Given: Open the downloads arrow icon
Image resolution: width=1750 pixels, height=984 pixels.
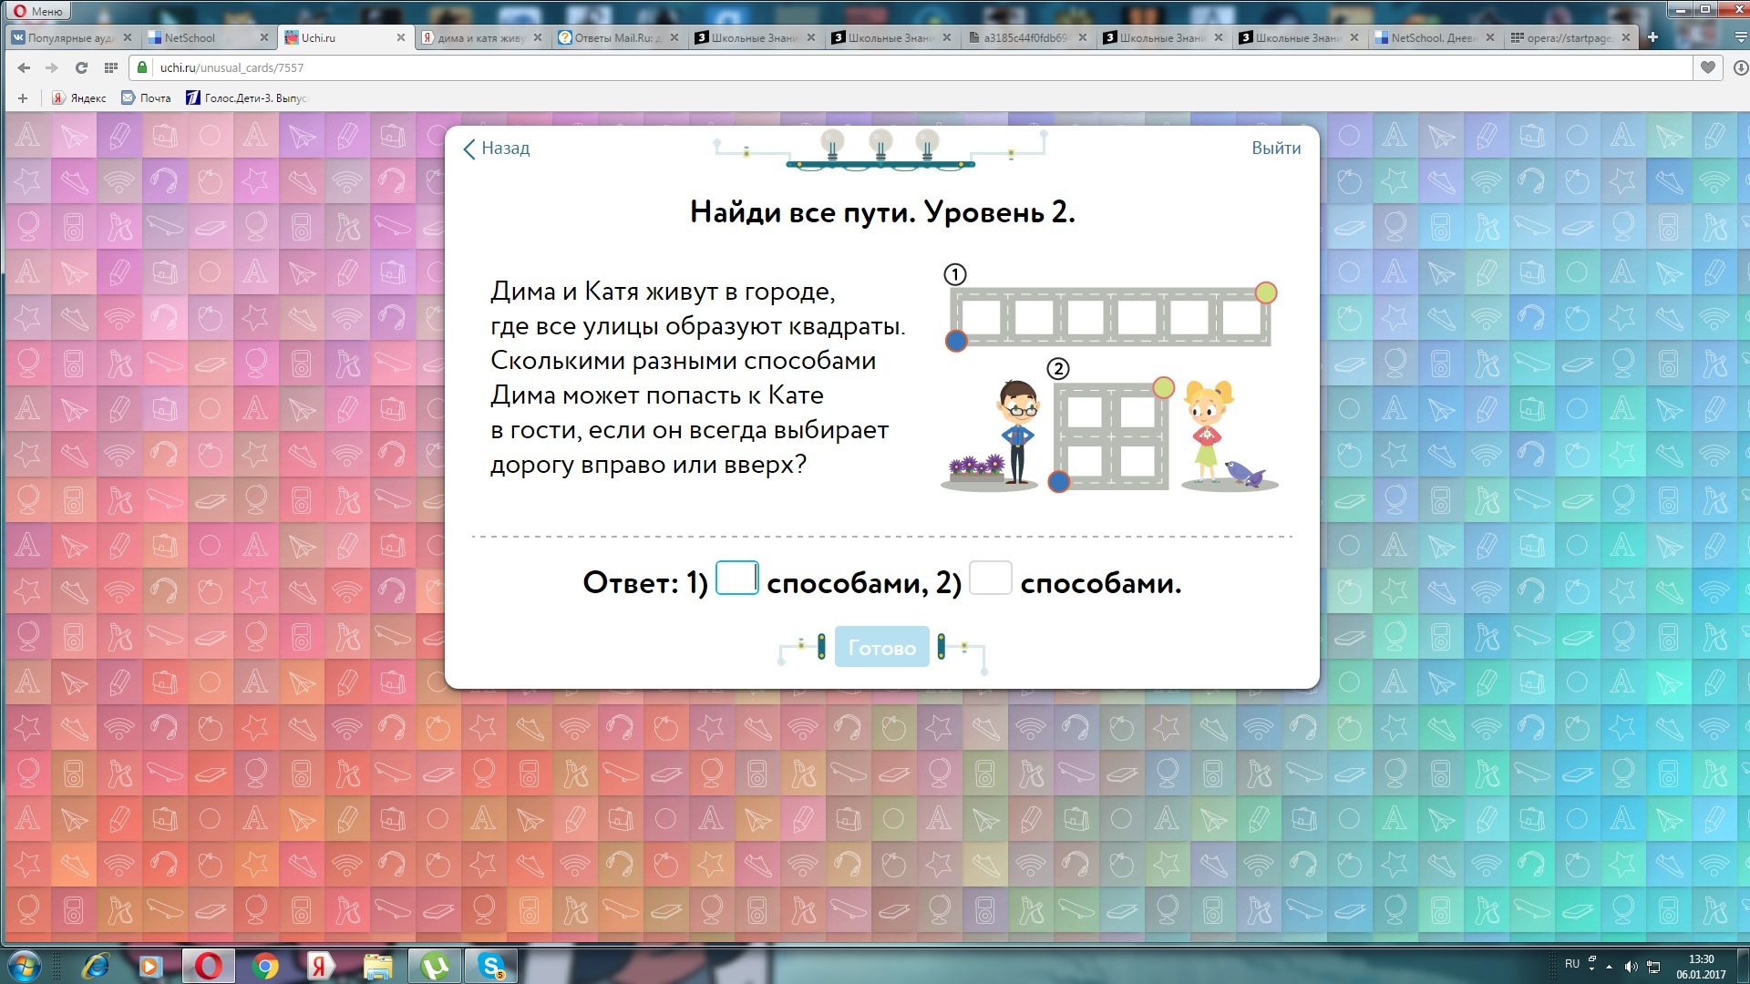Looking at the screenshot, I should click(1740, 67).
